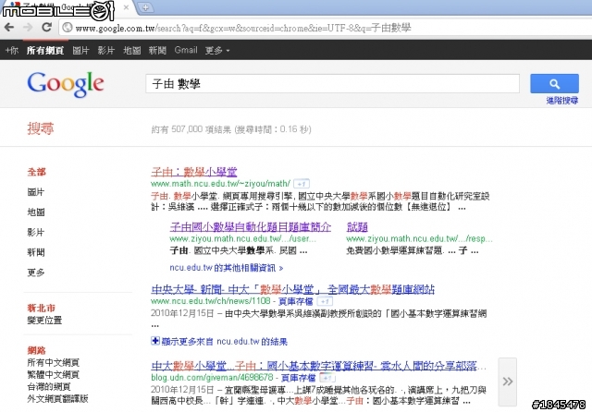Select 圖片 filter in left sidebar
Image resolution: width=592 pixels, height=412 pixels.
(35, 192)
